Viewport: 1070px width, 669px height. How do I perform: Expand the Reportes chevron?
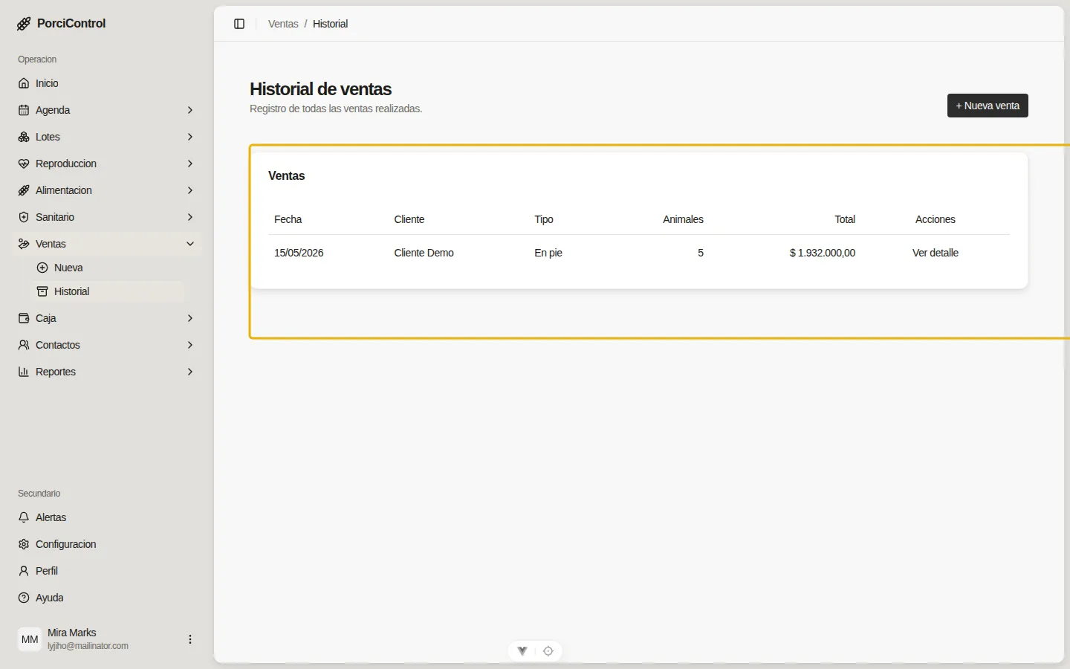tap(190, 372)
